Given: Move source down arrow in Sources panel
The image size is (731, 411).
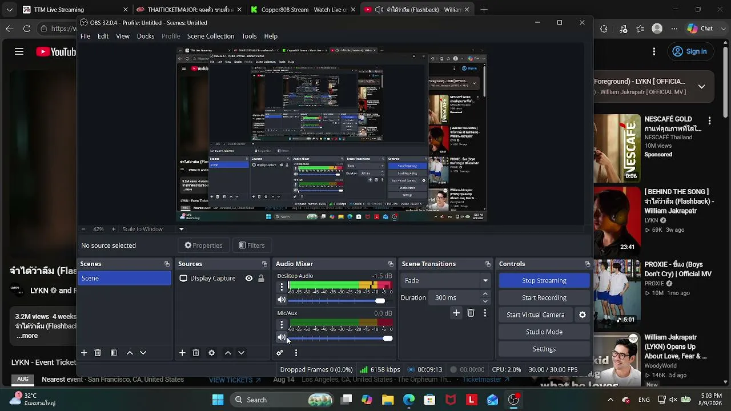Looking at the screenshot, I should pyautogui.click(x=242, y=353).
